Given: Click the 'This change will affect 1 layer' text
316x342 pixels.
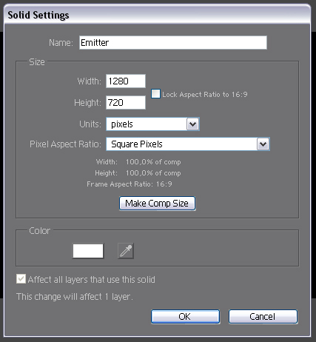Looking at the screenshot, I should [74, 296].
